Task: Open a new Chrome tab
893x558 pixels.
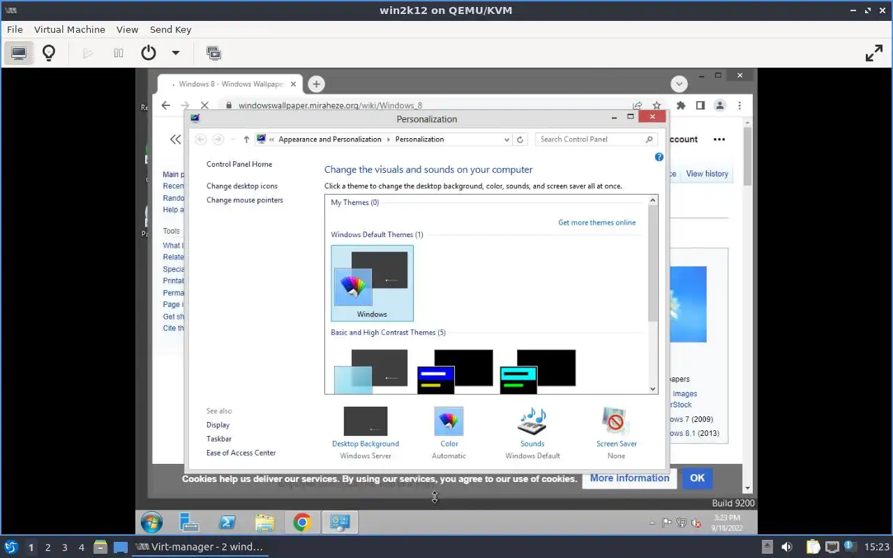Action: coord(316,84)
